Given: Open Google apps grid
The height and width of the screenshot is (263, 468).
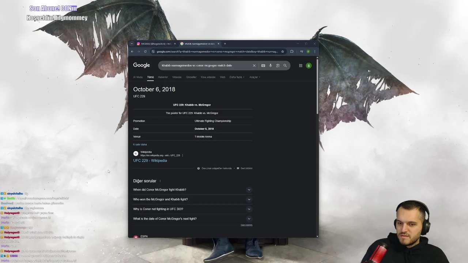Looking at the screenshot, I should (x=301, y=65).
